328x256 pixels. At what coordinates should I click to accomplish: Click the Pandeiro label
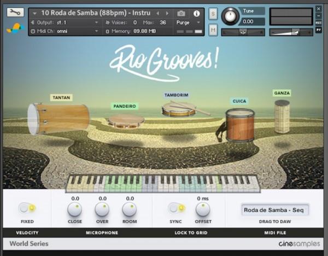pos(125,106)
